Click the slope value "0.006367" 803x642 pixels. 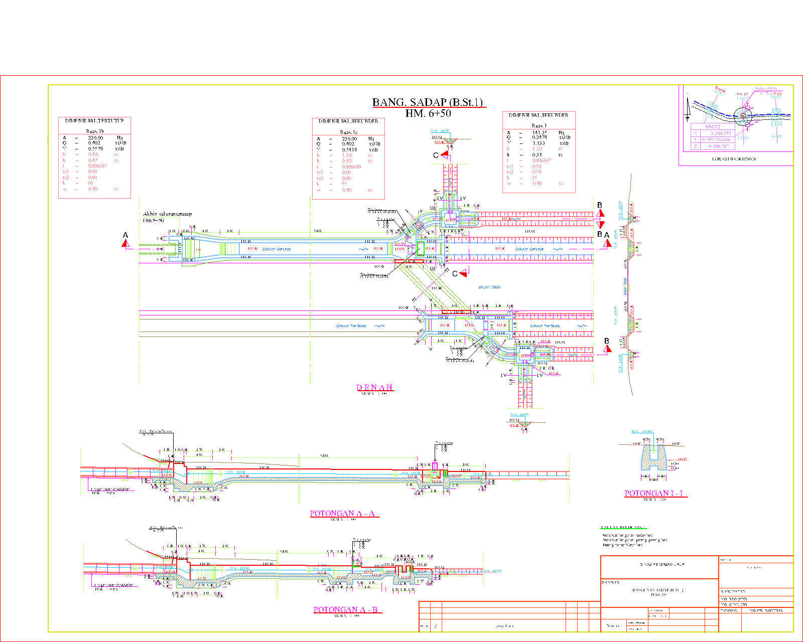pos(542,160)
